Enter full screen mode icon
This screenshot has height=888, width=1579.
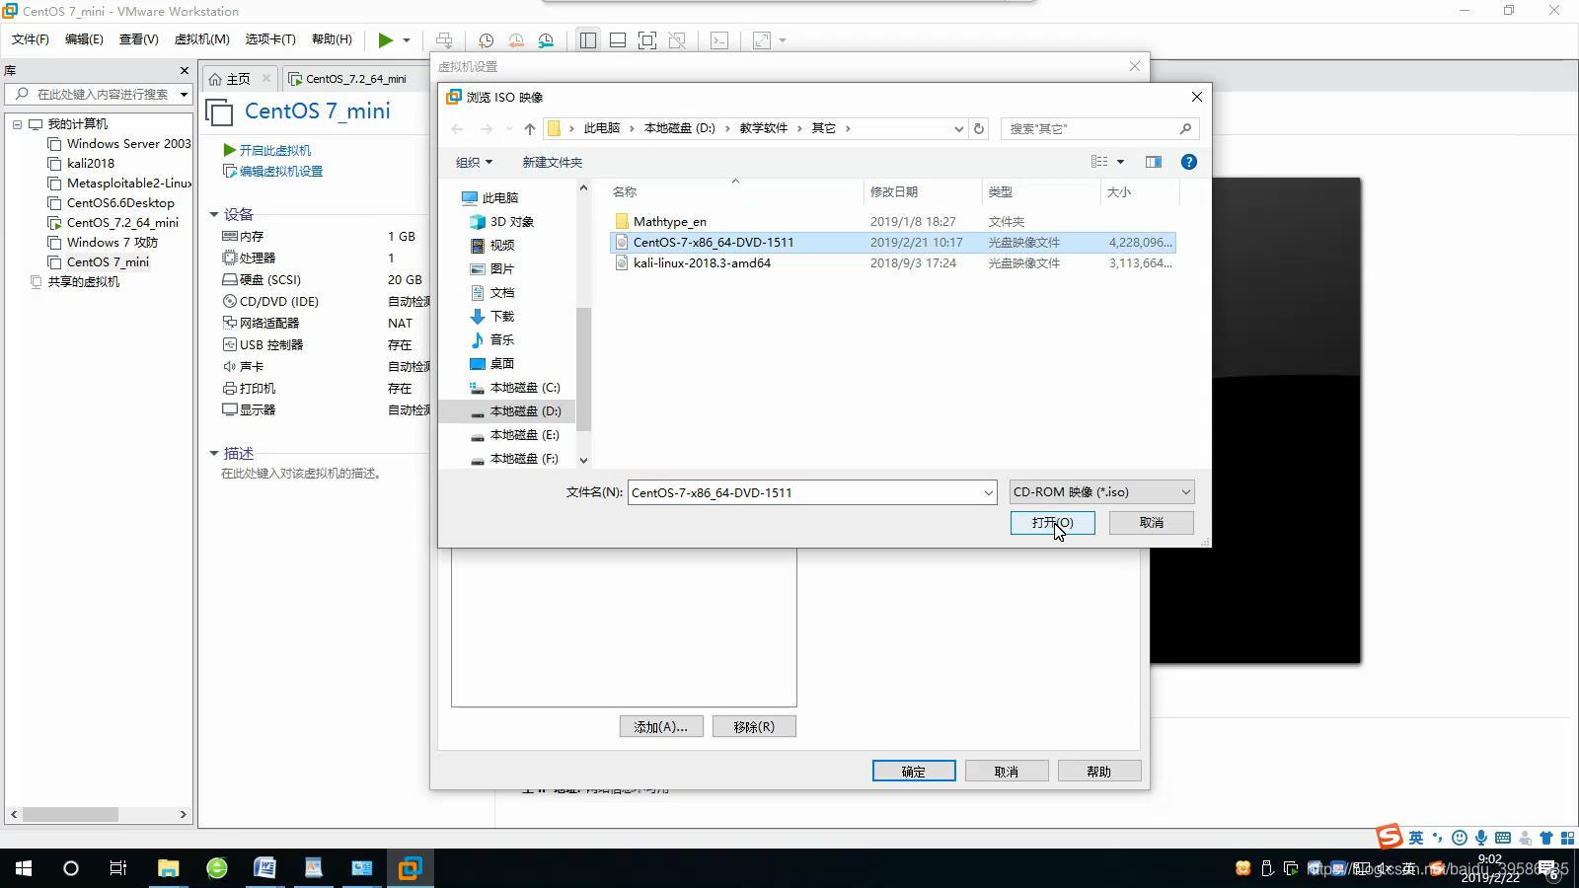pyautogui.click(x=647, y=40)
